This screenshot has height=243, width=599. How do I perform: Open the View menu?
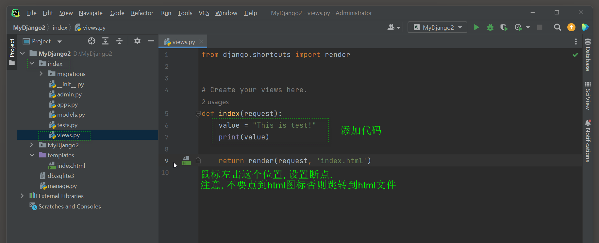coord(66,13)
